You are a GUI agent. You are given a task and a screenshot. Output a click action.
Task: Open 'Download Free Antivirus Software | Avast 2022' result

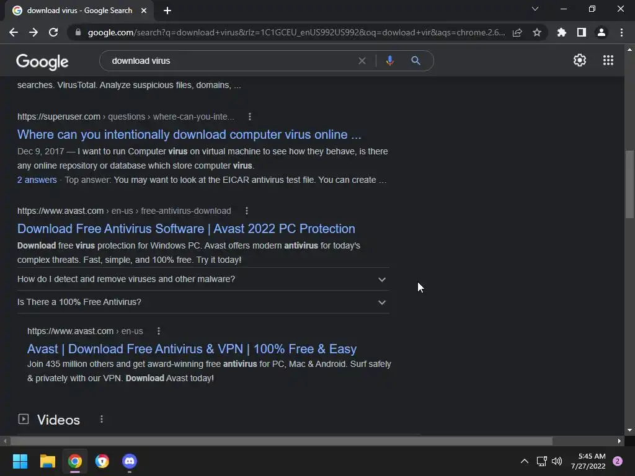tap(186, 229)
